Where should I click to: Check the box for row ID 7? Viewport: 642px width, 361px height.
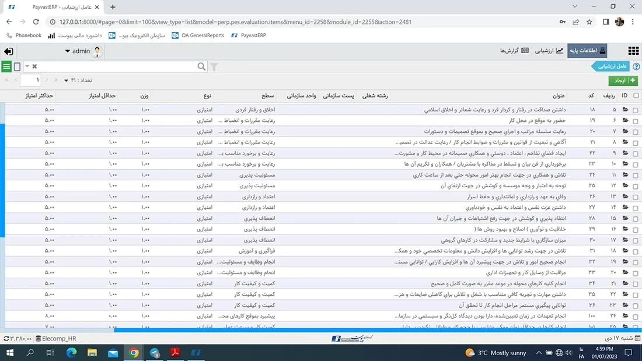pos(636,131)
